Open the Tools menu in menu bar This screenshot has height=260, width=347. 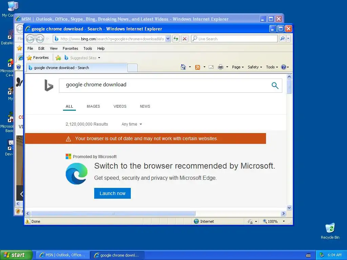click(x=88, y=48)
